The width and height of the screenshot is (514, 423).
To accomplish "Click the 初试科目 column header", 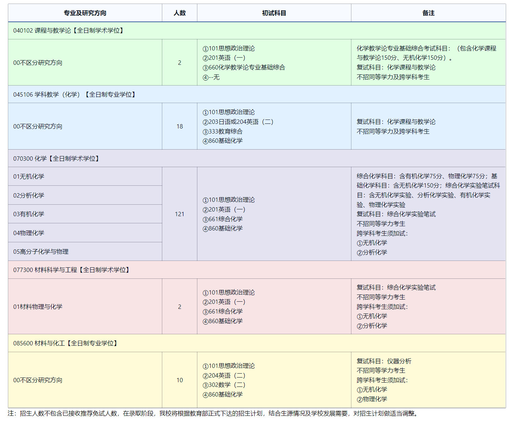I will 274,13.
